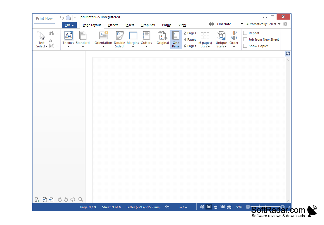The height and width of the screenshot is (225, 324).
Task: Tick the Show Copies checkbox
Action: pyautogui.click(x=245, y=46)
